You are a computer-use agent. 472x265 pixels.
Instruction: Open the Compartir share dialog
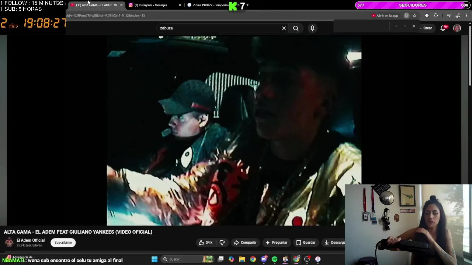(245, 243)
